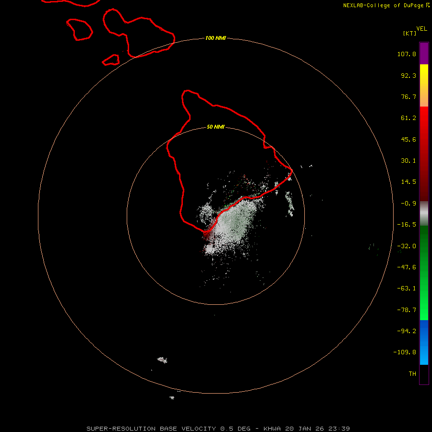Viewport: 432px width, 432px height.
Task: Pick the gray segment of velocity color bar
Action: 424,214
